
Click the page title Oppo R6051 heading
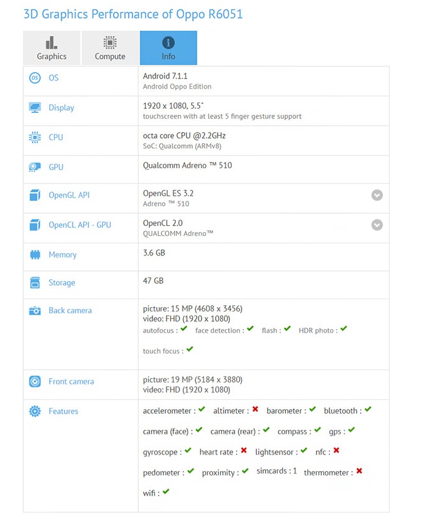(133, 14)
